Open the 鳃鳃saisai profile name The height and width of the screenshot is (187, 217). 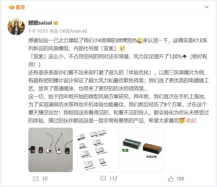click(x=40, y=23)
